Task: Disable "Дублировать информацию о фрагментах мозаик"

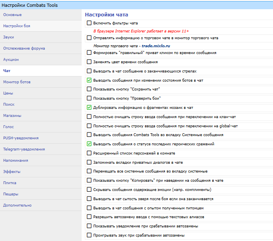Action: click(x=89, y=107)
